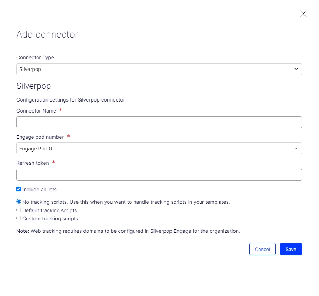The width and height of the screenshot is (319, 296).
Task: Select Default tracking scripts radio option
Action: point(19,210)
